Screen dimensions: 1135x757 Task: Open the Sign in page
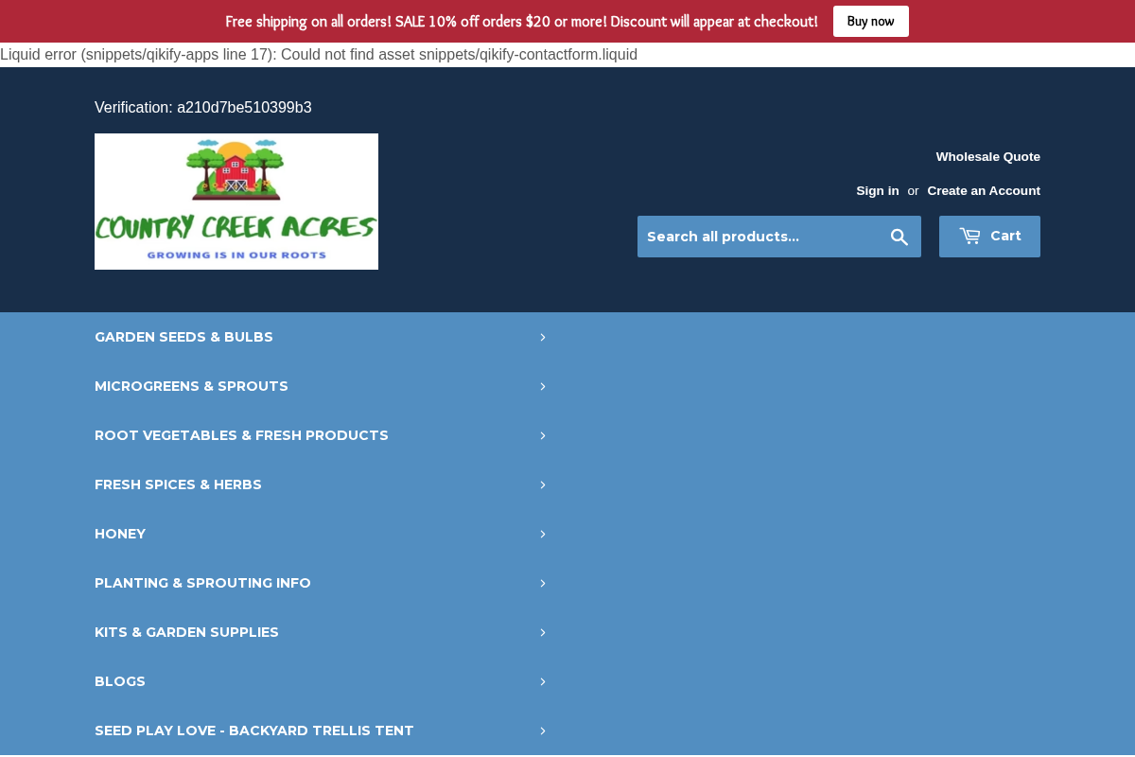(x=877, y=190)
